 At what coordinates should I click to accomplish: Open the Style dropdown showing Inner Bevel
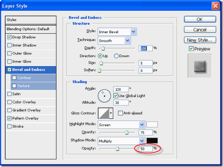pos(117,32)
